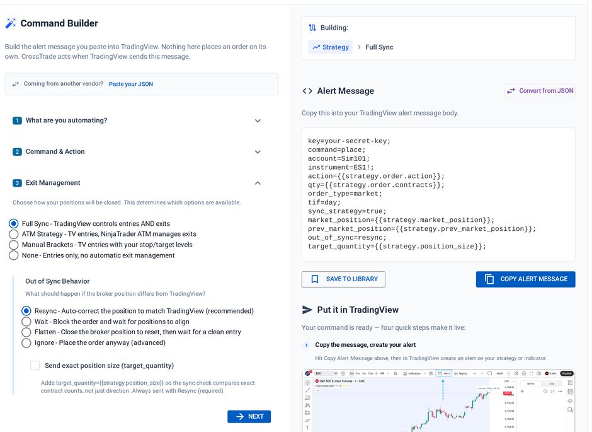The height and width of the screenshot is (432, 592).
Task: Click the copy icon in Copy Alert Message
Action: pos(489,279)
